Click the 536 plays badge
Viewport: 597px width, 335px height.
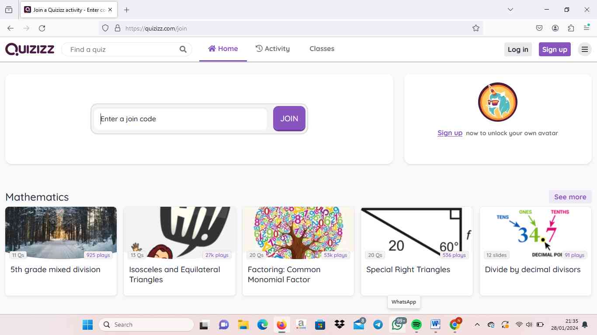454,255
